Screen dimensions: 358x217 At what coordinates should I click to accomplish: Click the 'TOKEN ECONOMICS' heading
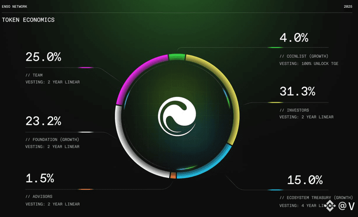29,20
